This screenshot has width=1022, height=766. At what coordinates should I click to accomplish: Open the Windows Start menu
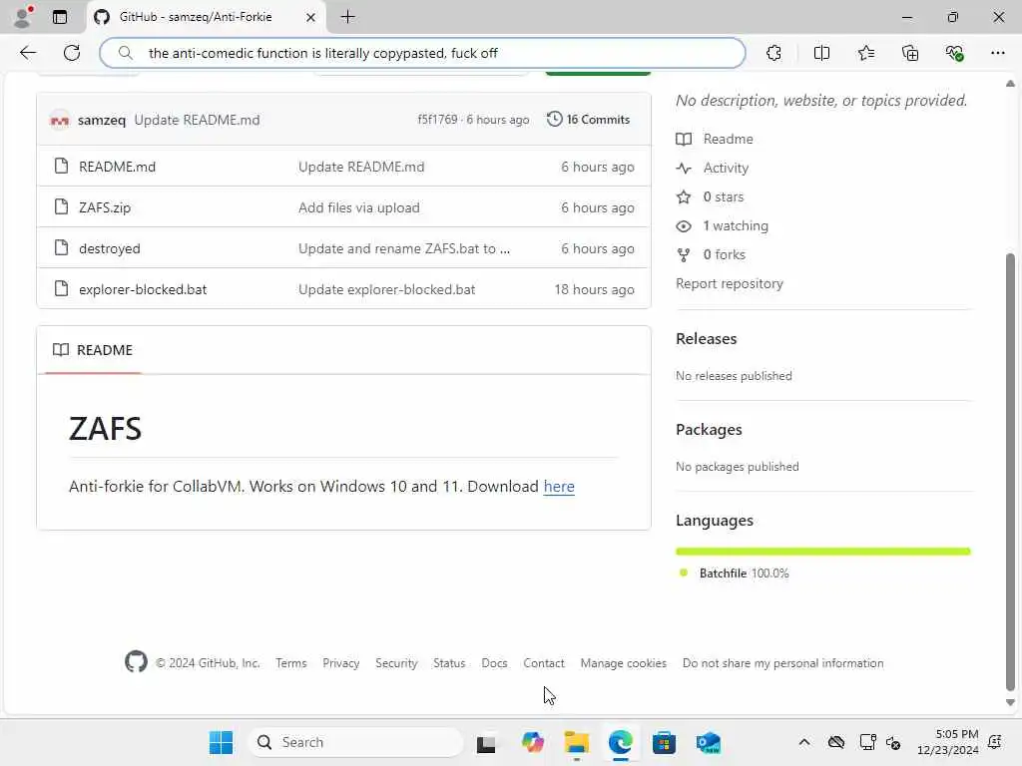tap(221, 742)
